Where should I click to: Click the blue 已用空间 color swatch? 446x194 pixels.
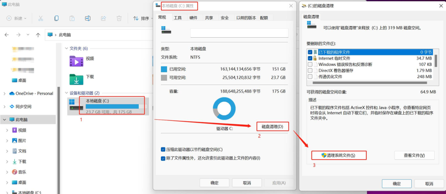pyautogui.click(x=164, y=69)
